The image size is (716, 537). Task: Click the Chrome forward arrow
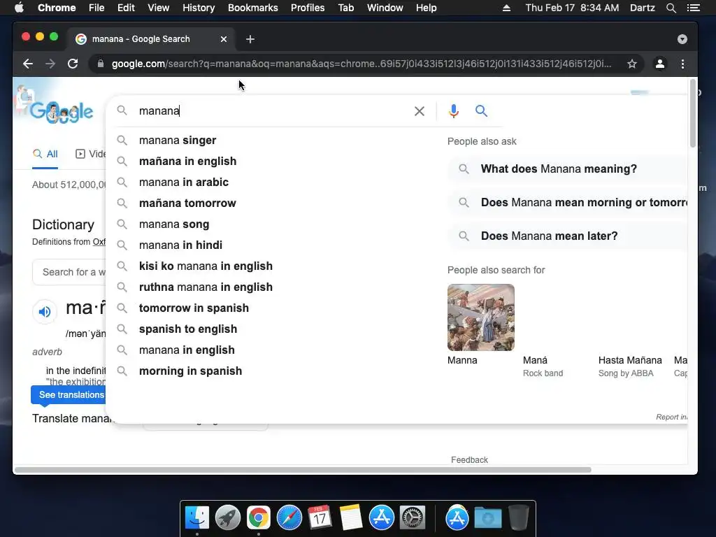coord(50,64)
